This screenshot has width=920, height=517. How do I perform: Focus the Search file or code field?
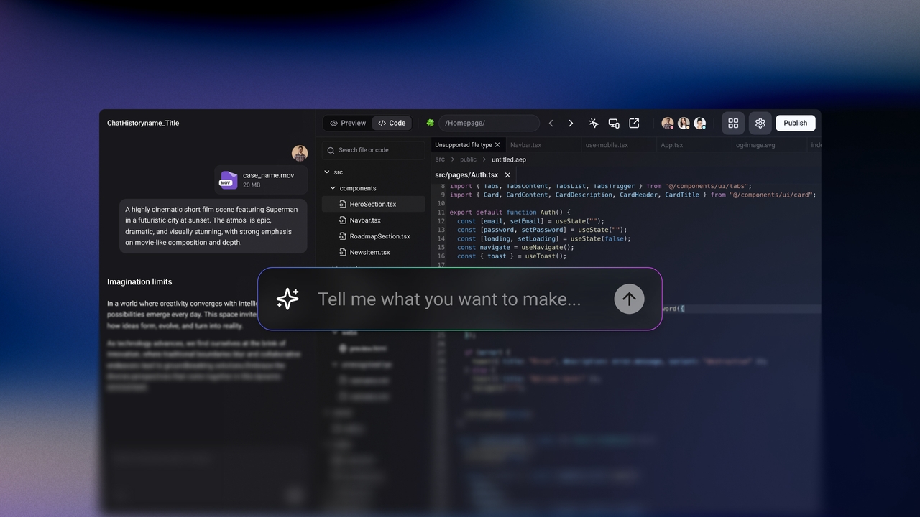click(x=374, y=150)
